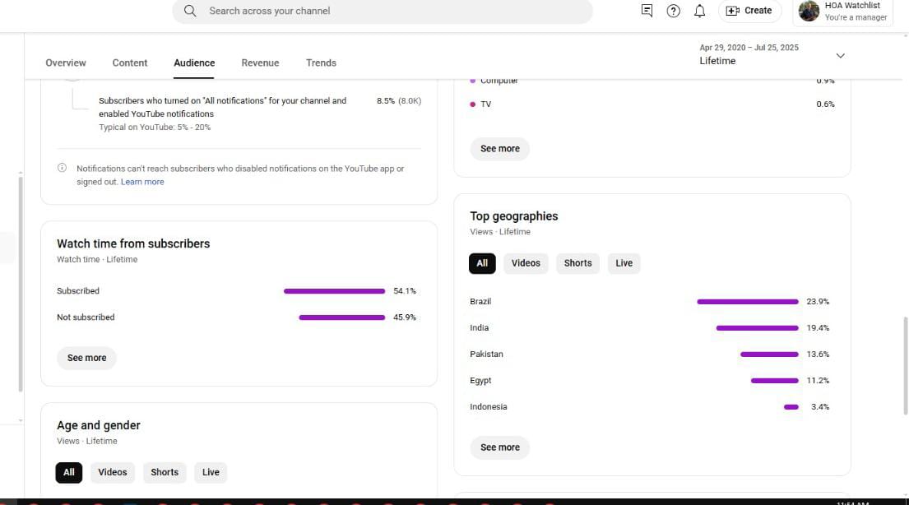Open the help question mark icon
909x505 pixels.
(x=673, y=11)
